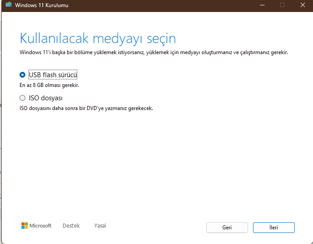313x244 pixels.
Task: Click the text about writing ISO to DVD
Action: click(x=86, y=108)
